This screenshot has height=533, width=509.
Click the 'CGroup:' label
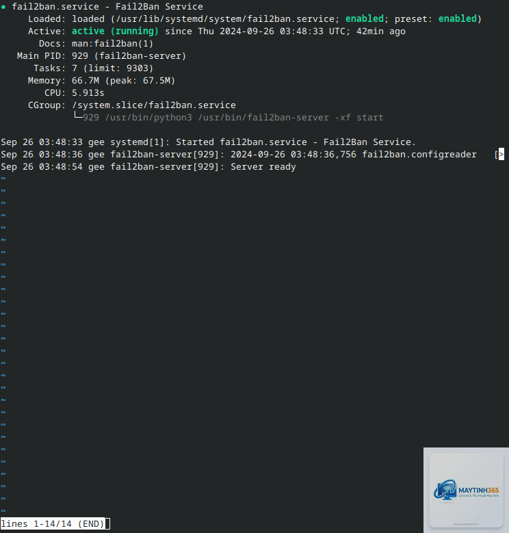click(47, 105)
